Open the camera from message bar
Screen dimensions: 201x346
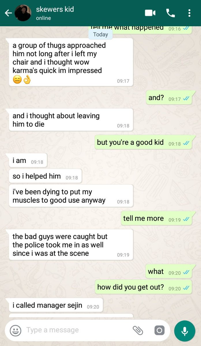(159, 330)
